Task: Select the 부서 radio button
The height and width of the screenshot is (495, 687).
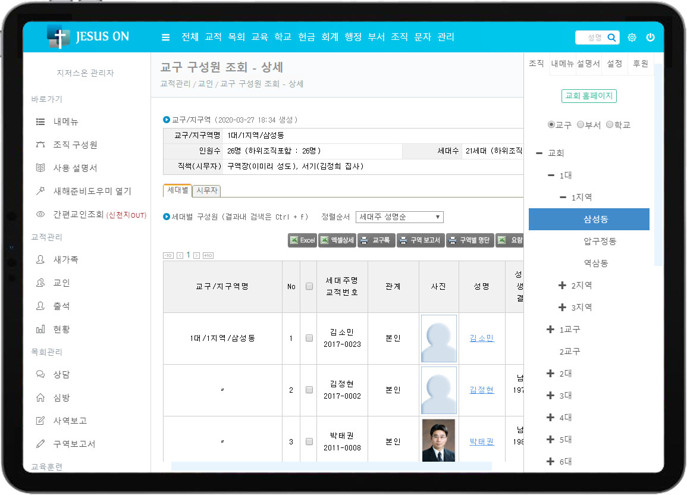Action: tap(581, 125)
